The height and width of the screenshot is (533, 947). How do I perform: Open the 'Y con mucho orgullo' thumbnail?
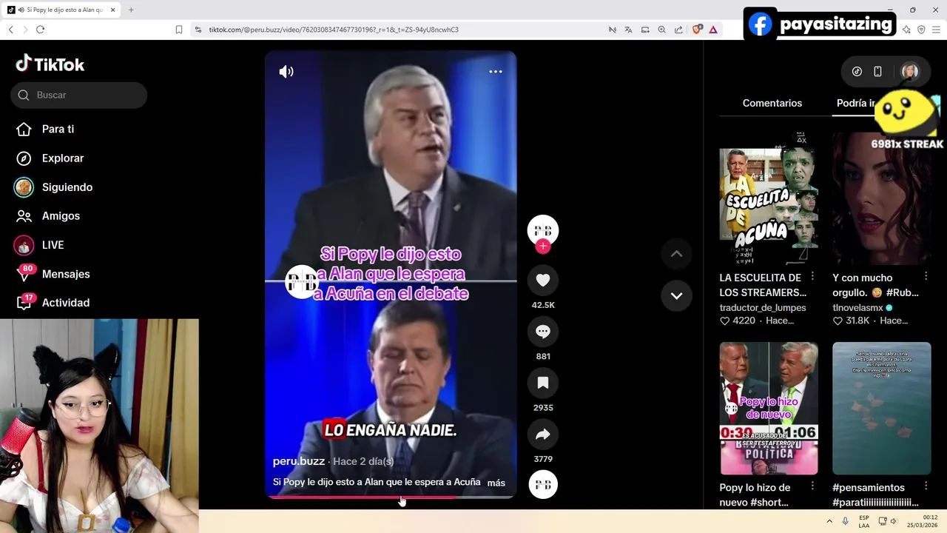(x=882, y=198)
